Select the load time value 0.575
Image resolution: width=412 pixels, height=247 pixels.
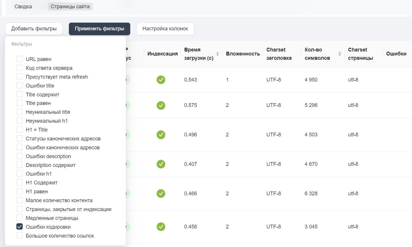coord(191,105)
